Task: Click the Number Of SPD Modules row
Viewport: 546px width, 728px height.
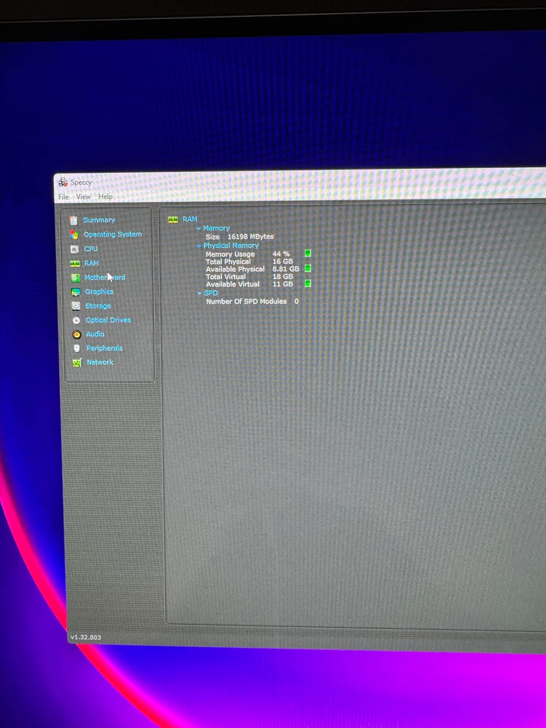Action: (x=253, y=301)
